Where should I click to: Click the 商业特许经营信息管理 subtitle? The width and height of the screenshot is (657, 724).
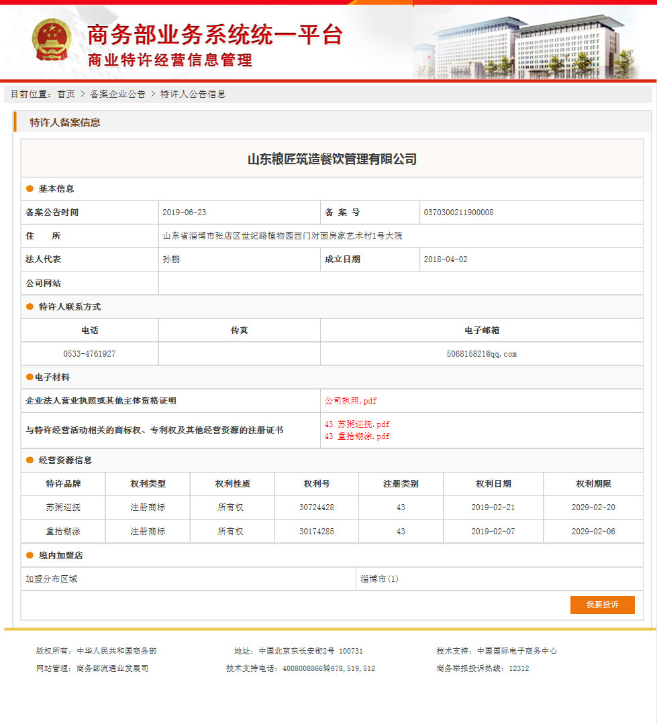[170, 60]
